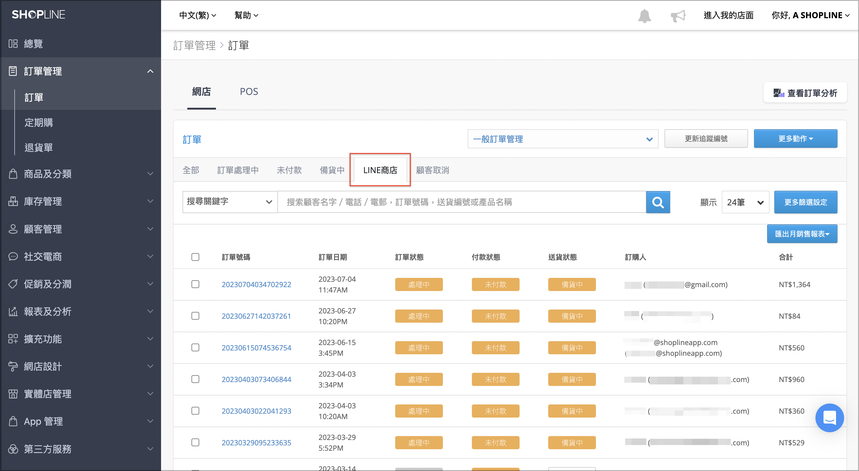Open the 一般訂單管理 dropdown
The width and height of the screenshot is (859, 471).
[563, 139]
